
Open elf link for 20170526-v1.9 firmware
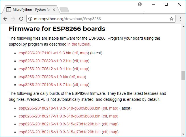pos(73,77)
